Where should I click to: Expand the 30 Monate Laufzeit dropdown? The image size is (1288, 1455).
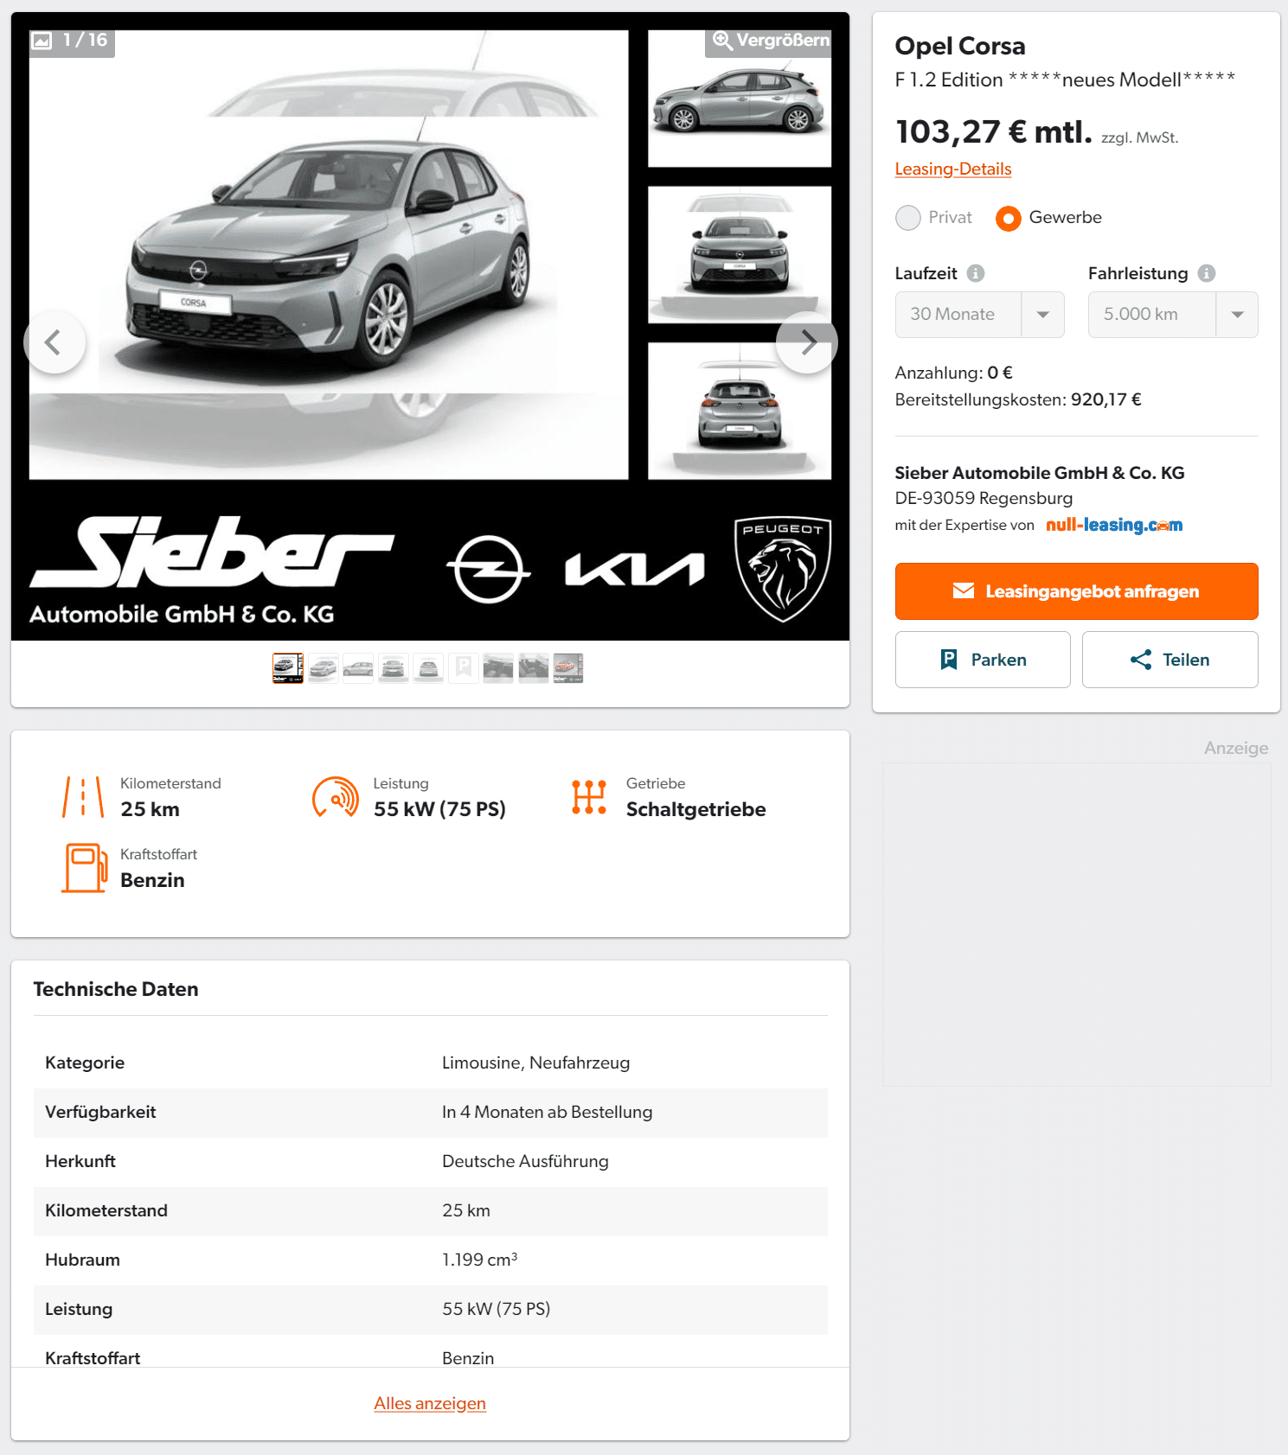coord(979,315)
